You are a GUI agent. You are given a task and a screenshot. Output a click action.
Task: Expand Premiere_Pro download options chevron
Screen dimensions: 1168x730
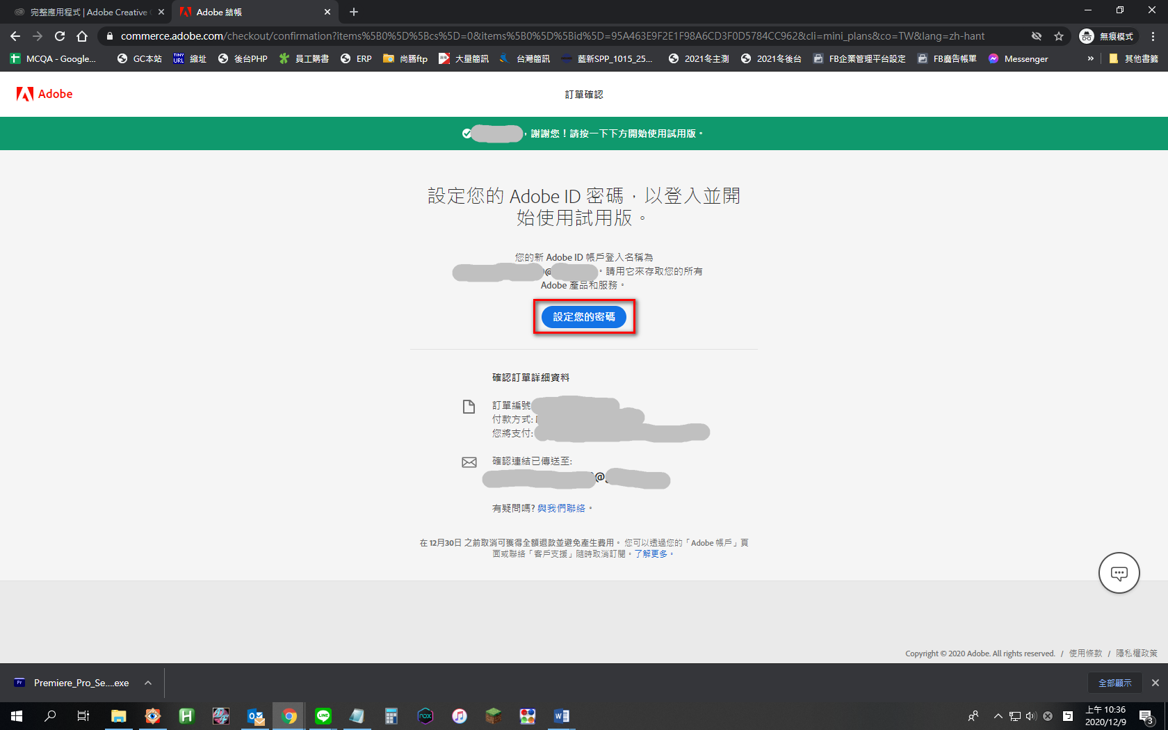click(148, 683)
